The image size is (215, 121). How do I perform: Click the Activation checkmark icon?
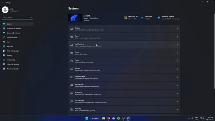pos(72,93)
